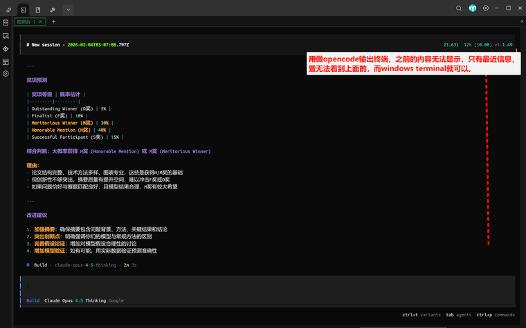Image resolution: width=526 pixels, height=328 pixels.
Task: Add a new console tab with plus
Action: tap(54, 22)
